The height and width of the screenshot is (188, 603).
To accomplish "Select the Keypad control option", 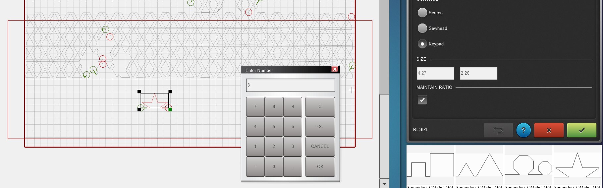I will click(x=422, y=44).
